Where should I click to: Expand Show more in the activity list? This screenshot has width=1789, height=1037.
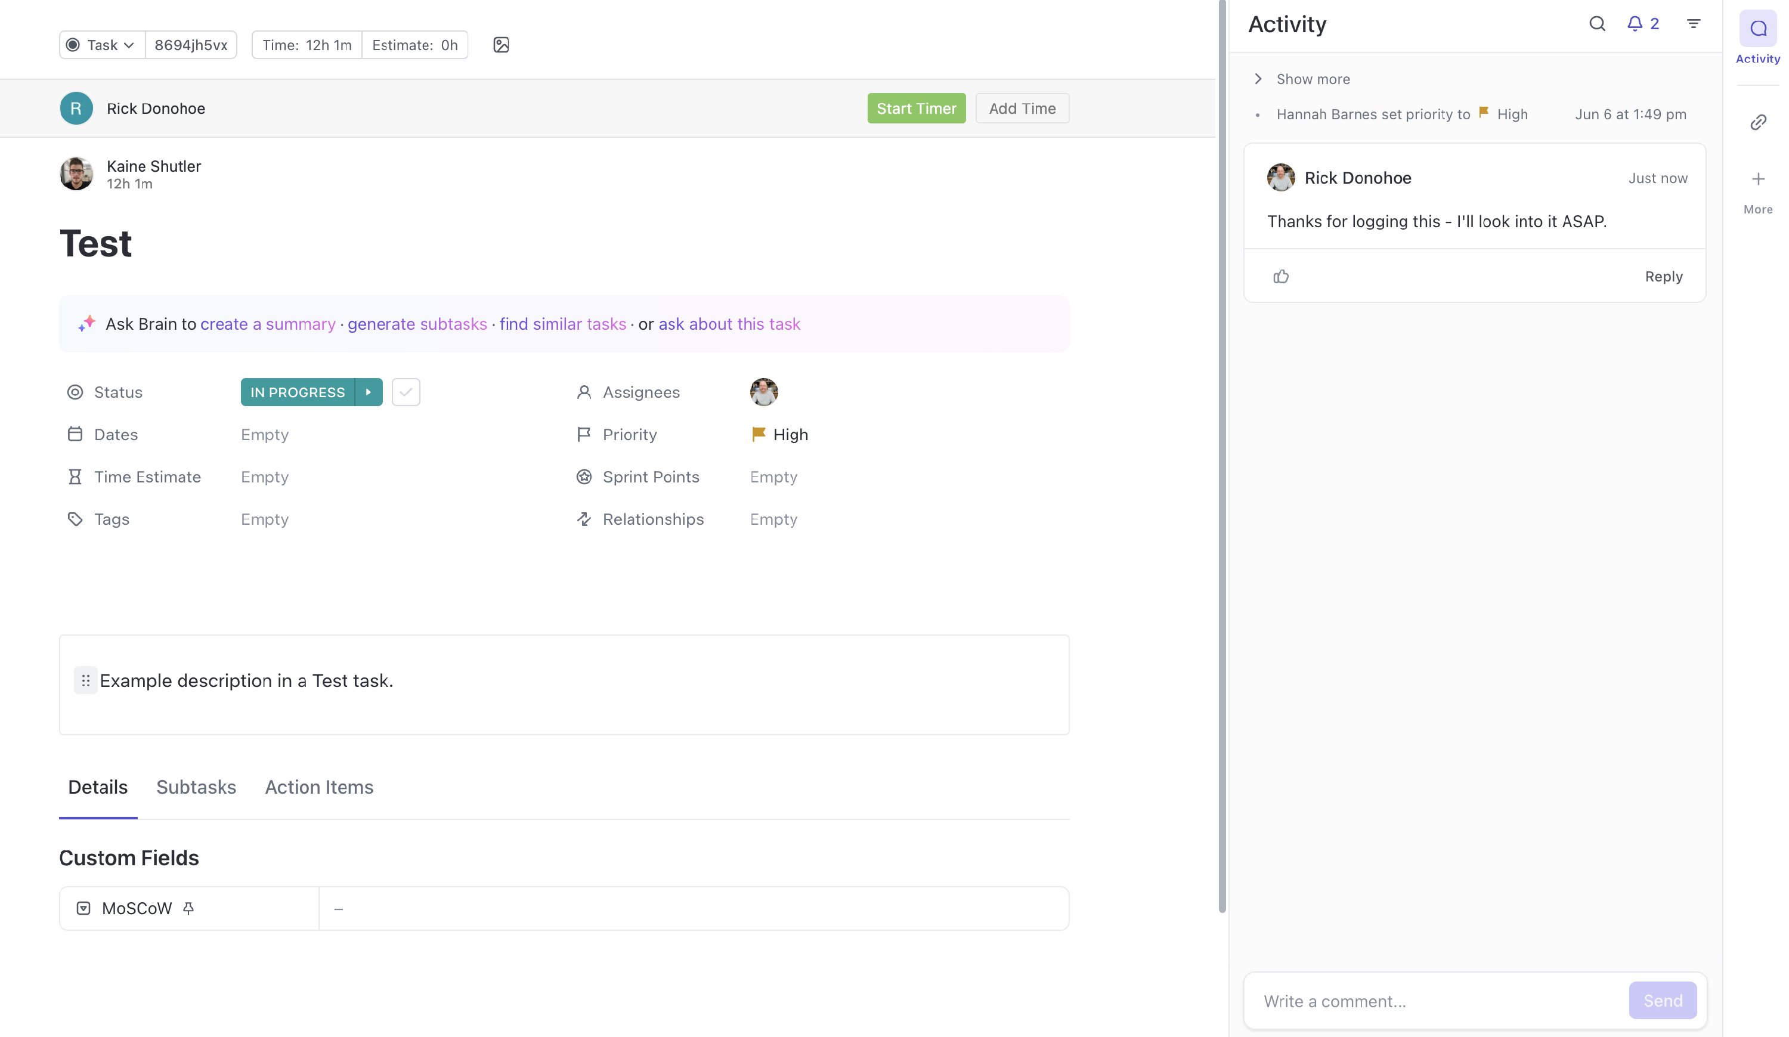coord(1312,79)
